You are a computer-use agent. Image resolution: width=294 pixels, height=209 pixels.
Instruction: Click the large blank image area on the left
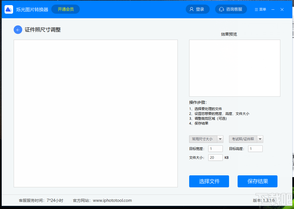95,114
